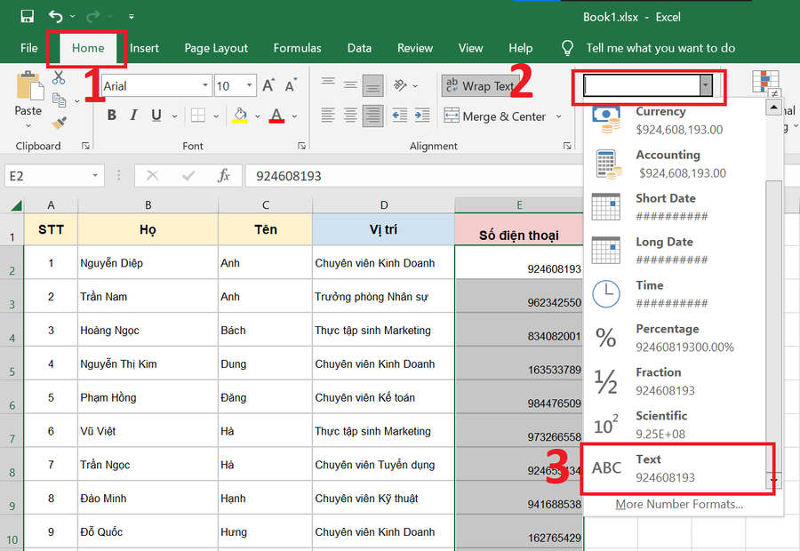Click the formula bar showing 924608193
This screenshot has height=551, width=800.
click(x=413, y=176)
